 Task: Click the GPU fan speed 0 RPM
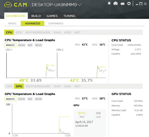[139, 115]
